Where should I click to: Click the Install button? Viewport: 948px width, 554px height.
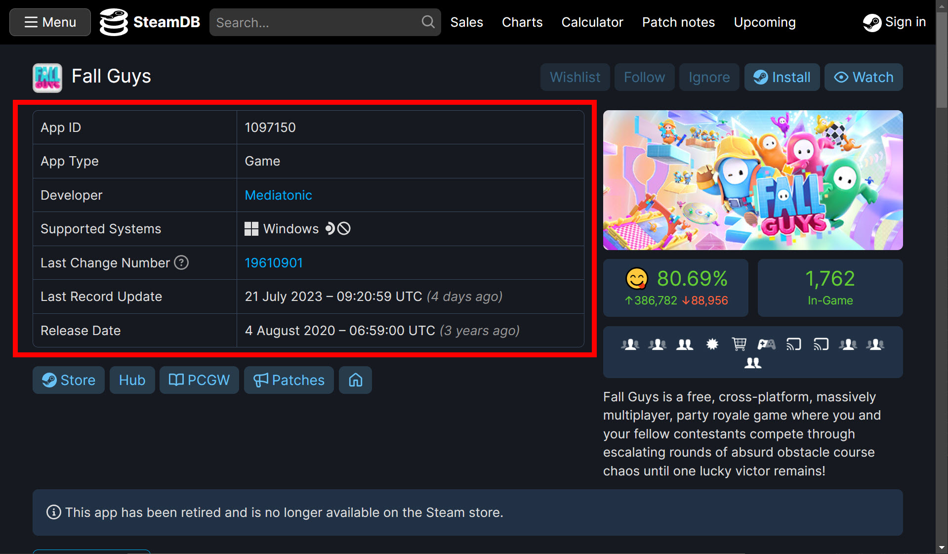pos(782,77)
